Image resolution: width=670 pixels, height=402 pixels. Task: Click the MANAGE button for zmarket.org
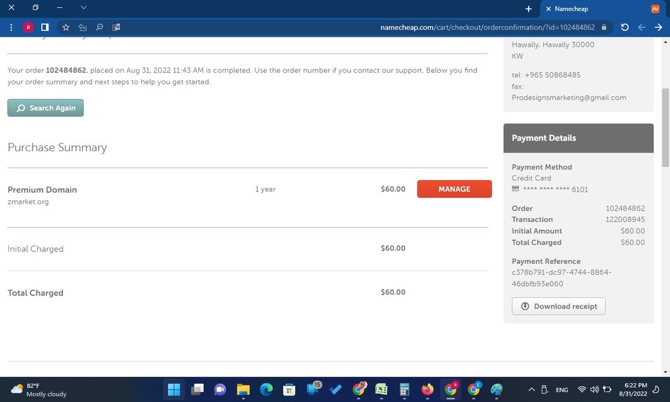tap(454, 189)
